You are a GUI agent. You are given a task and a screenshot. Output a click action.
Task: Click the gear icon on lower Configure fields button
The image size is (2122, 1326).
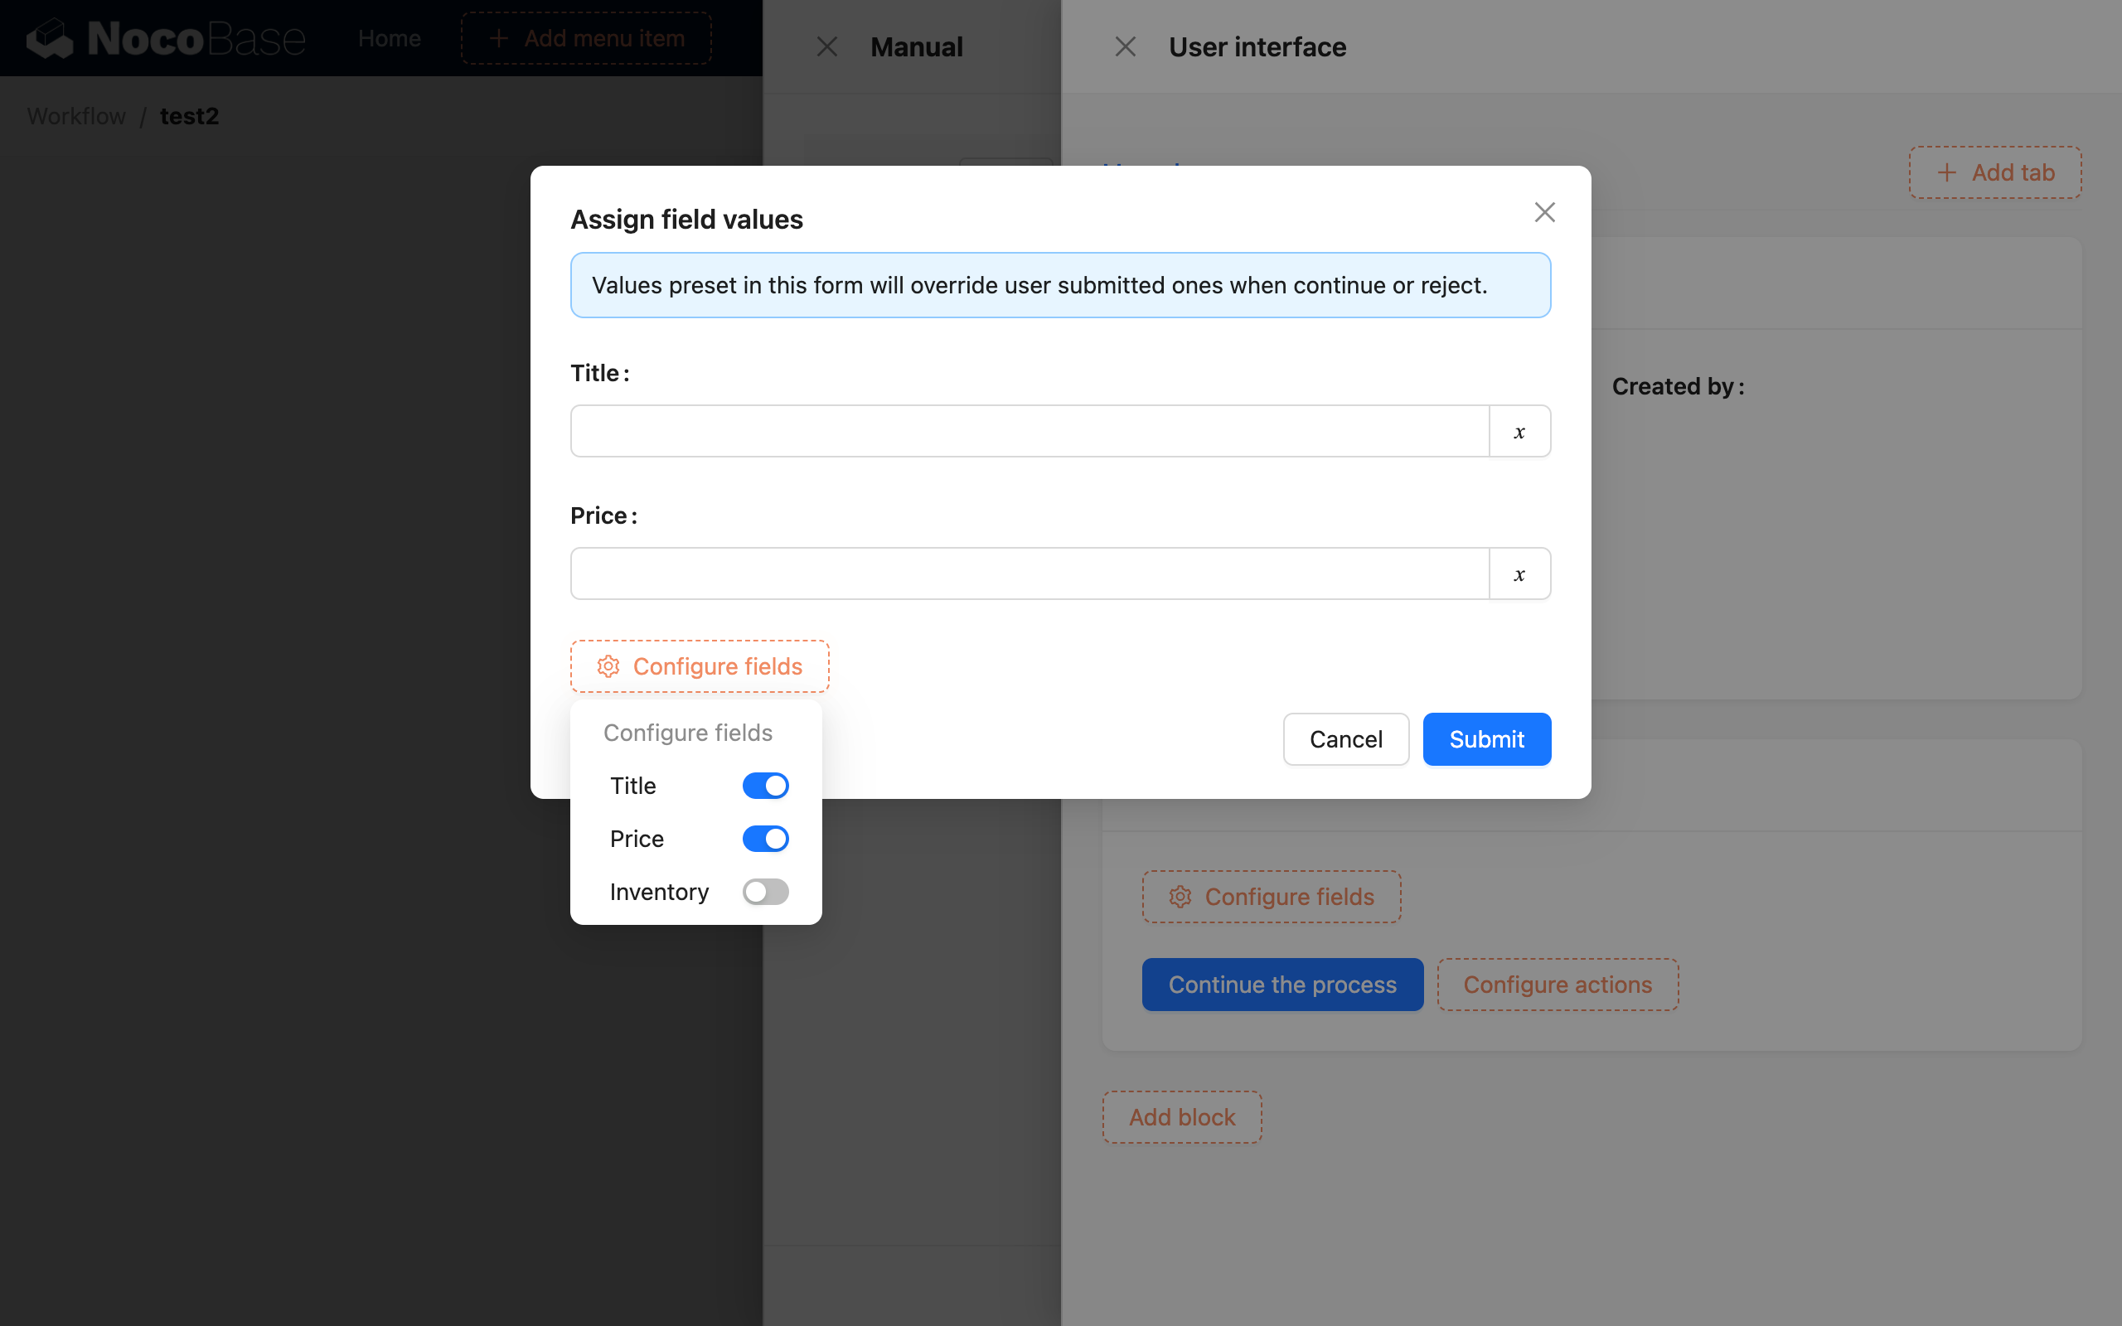[x=1180, y=896]
